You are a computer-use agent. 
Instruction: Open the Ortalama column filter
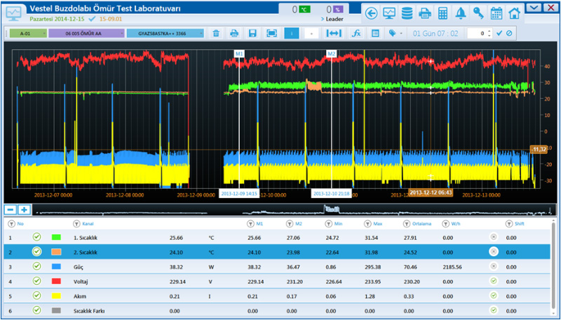click(407, 224)
